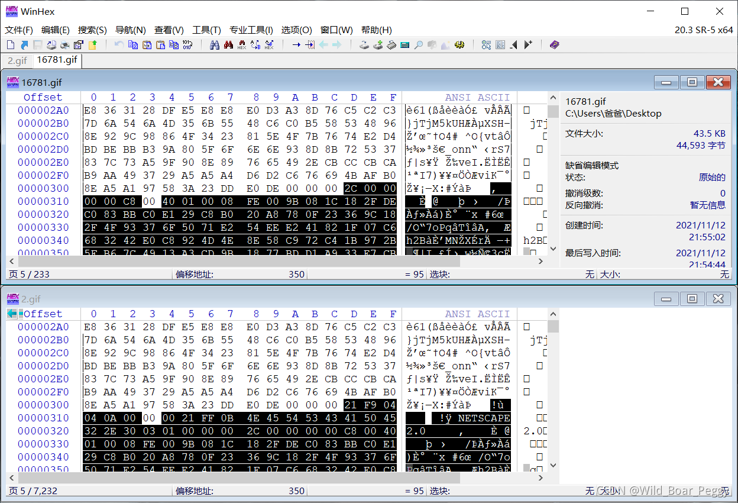738x503 pixels.
Task: Open the 文件(F) menu
Action: pos(19,30)
